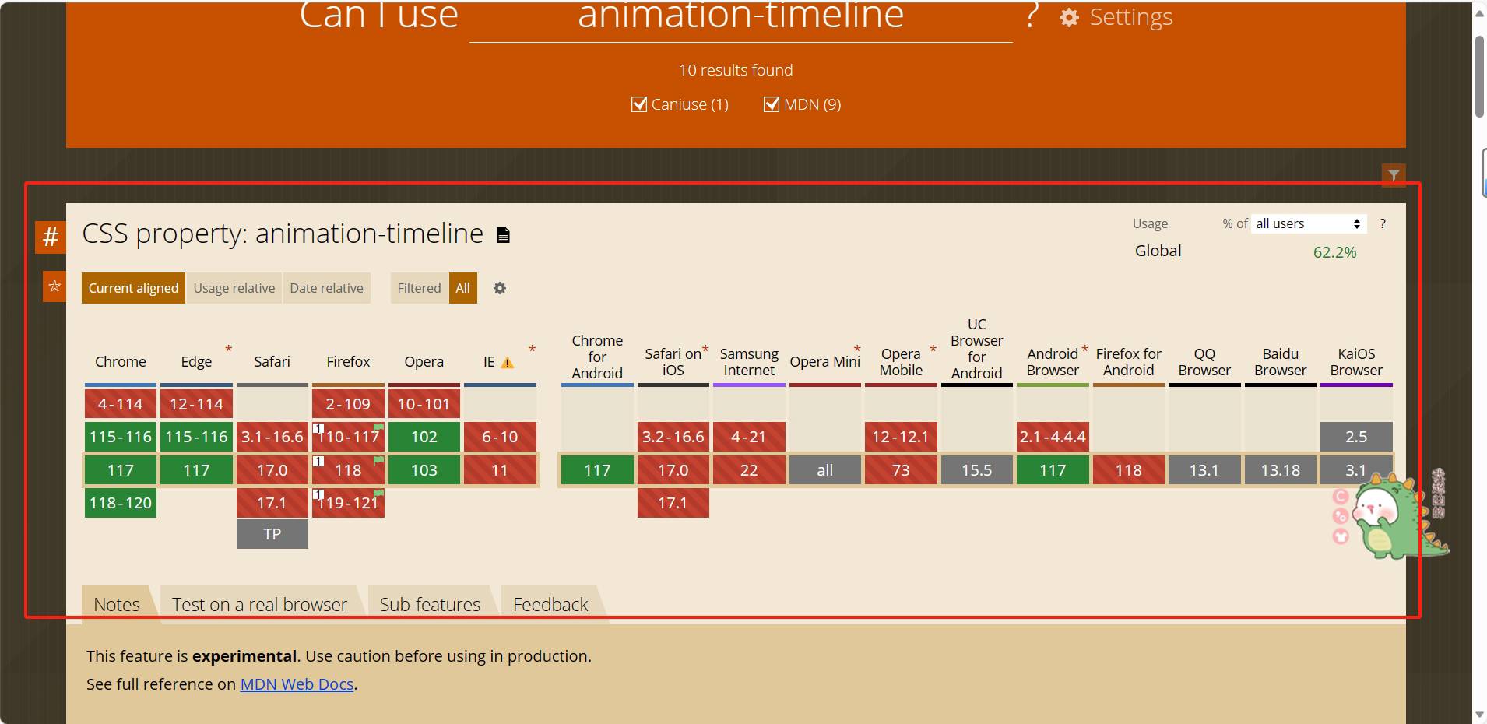Click the Safari on iOS header
The image size is (1487, 724).
673,362
